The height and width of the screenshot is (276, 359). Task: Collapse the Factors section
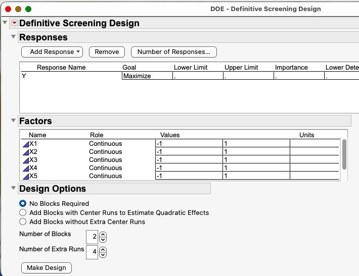14,121
